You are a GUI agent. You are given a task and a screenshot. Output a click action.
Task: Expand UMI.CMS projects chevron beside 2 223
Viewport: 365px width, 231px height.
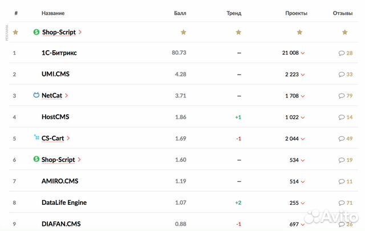[303, 75]
